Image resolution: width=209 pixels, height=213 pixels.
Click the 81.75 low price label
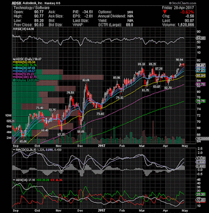click(145, 90)
